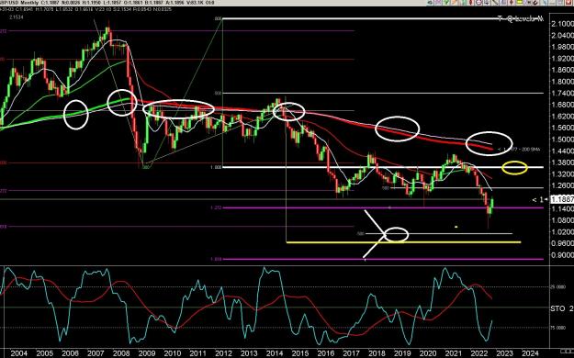Click the GBP/USD Monthly title text
574x358 pixels.
(19, 3)
